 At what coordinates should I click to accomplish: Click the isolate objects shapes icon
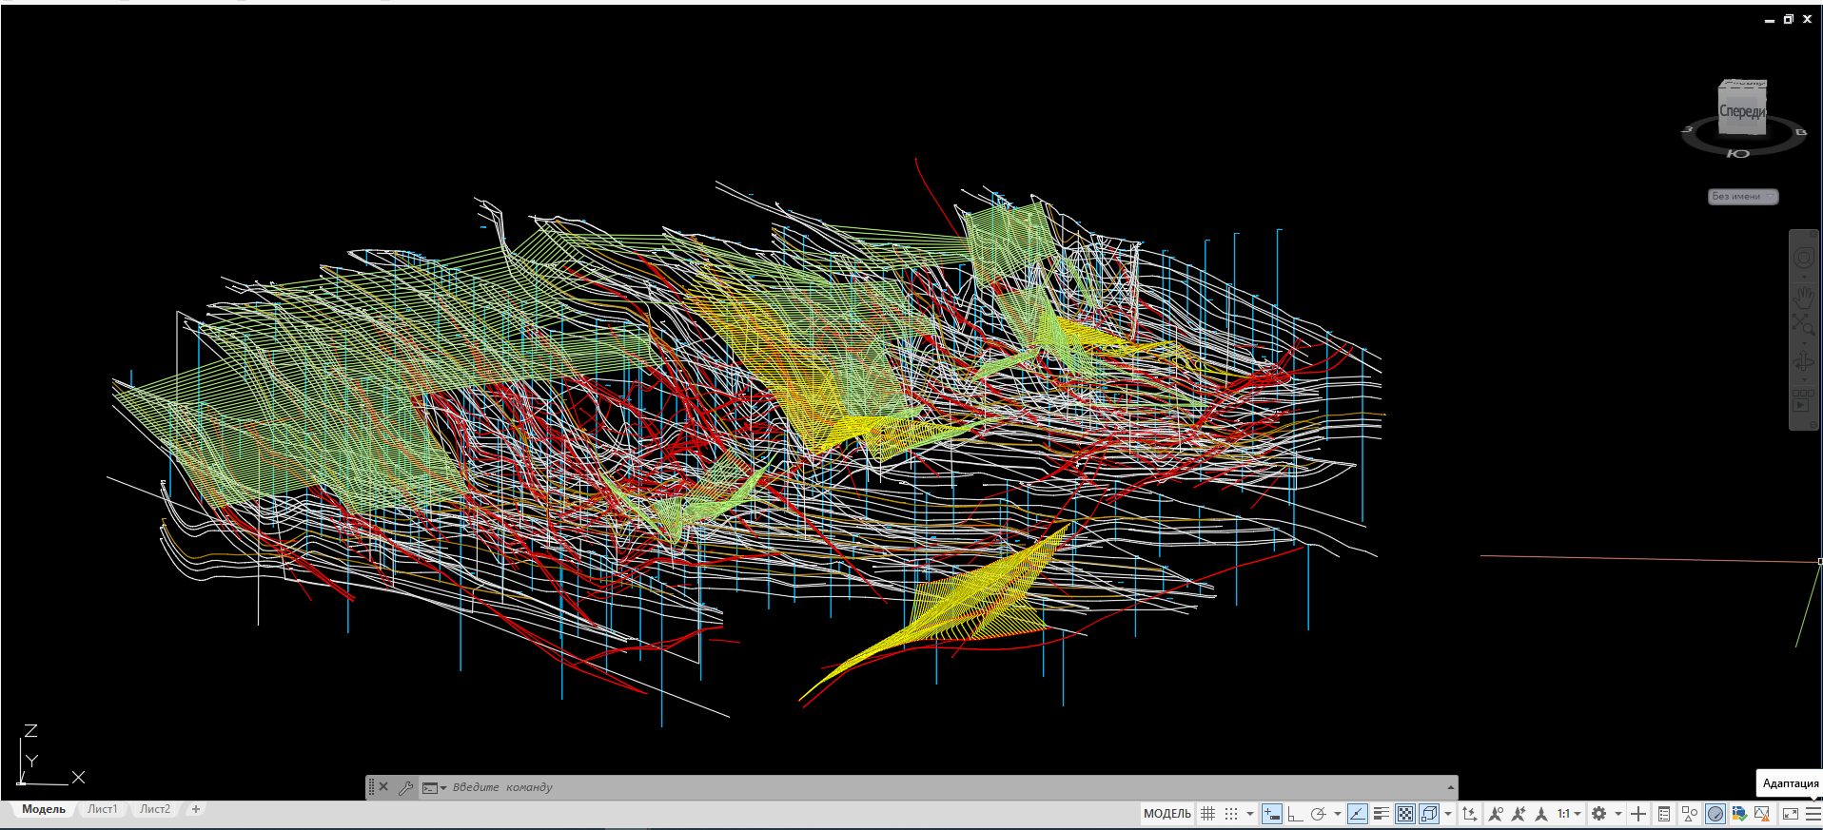coord(1690,814)
